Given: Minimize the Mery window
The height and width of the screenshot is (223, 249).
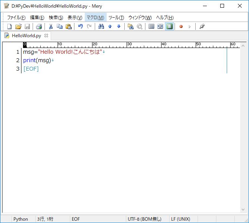Looking at the screenshot, I should click(205, 6).
